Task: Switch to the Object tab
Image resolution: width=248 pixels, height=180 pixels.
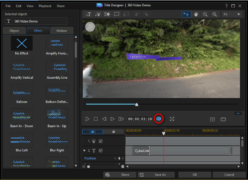Action: [14, 31]
